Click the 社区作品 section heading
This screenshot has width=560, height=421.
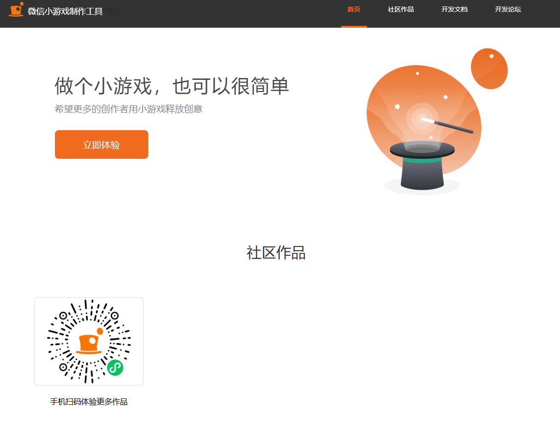[276, 253]
